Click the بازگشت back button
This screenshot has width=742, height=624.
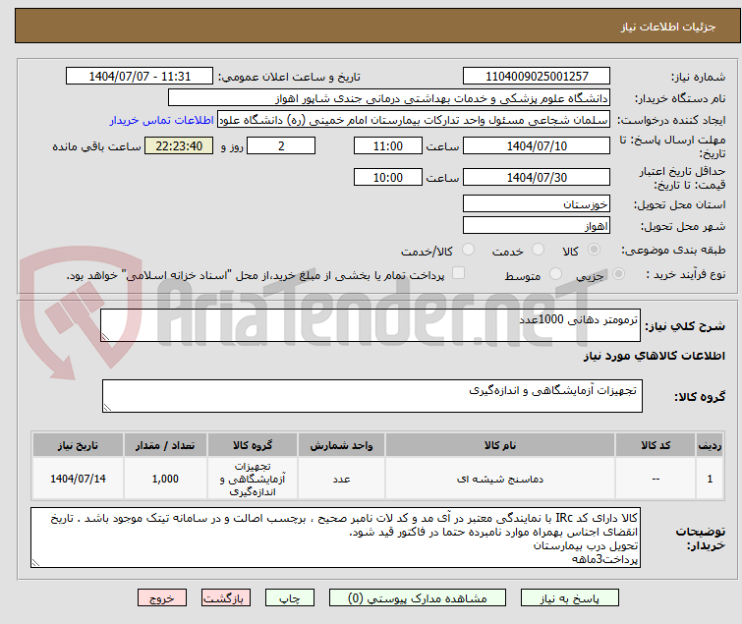pyautogui.click(x=226, y=598)
